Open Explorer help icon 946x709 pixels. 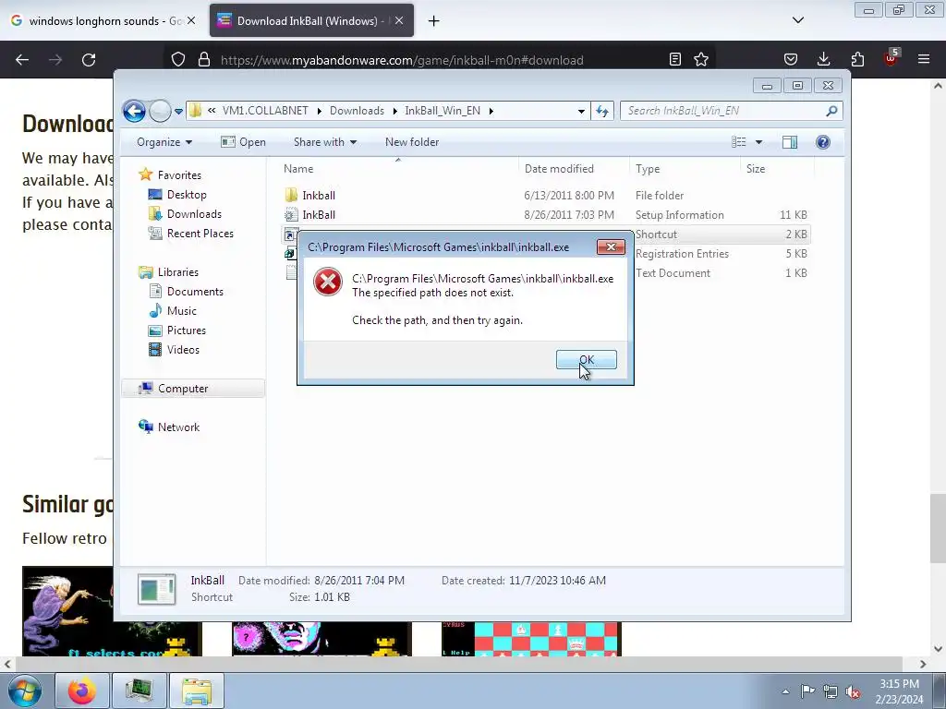[823, 142]
